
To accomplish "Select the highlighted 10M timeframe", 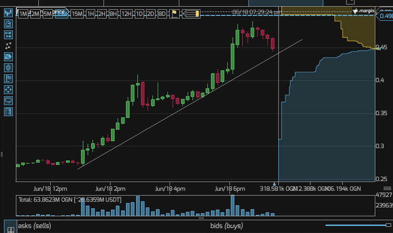I will pyautogui.click(x=62, y=14).
